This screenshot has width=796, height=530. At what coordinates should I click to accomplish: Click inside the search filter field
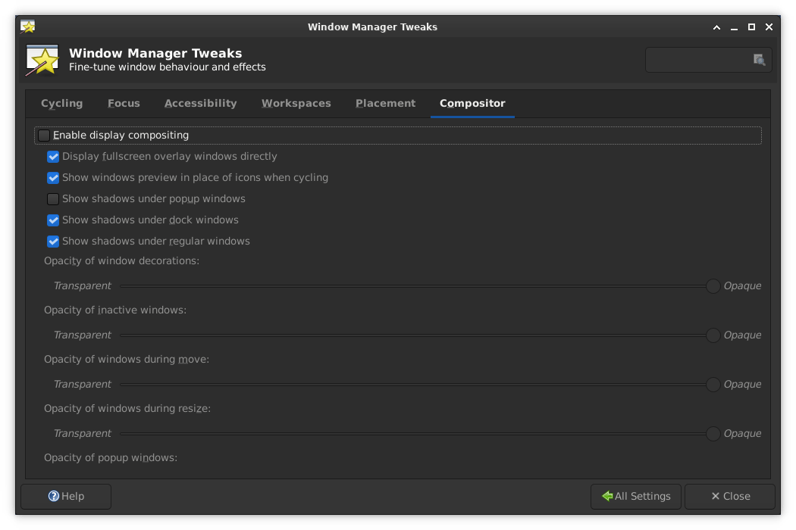697,59
